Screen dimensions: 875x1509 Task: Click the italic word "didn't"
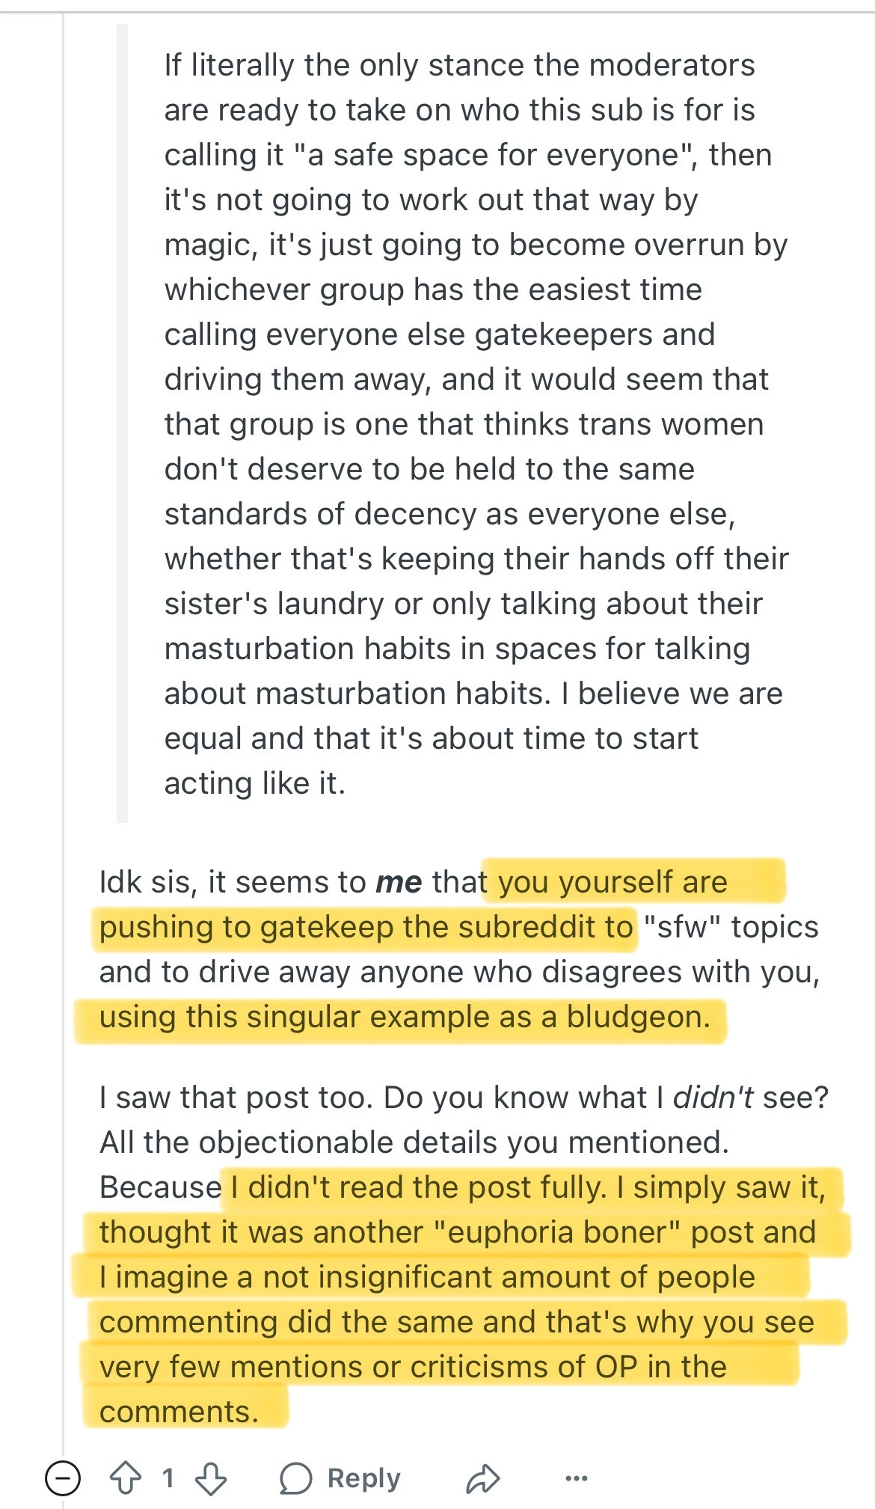click(x=713, y=1098)
